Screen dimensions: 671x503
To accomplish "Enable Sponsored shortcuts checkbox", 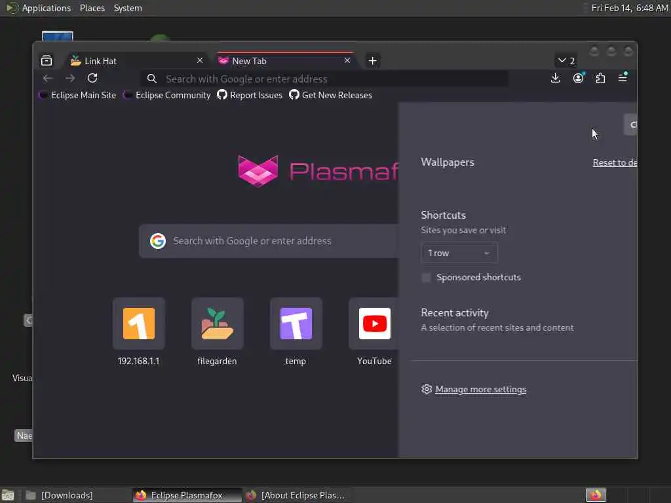I will click(x=426, y=278).
